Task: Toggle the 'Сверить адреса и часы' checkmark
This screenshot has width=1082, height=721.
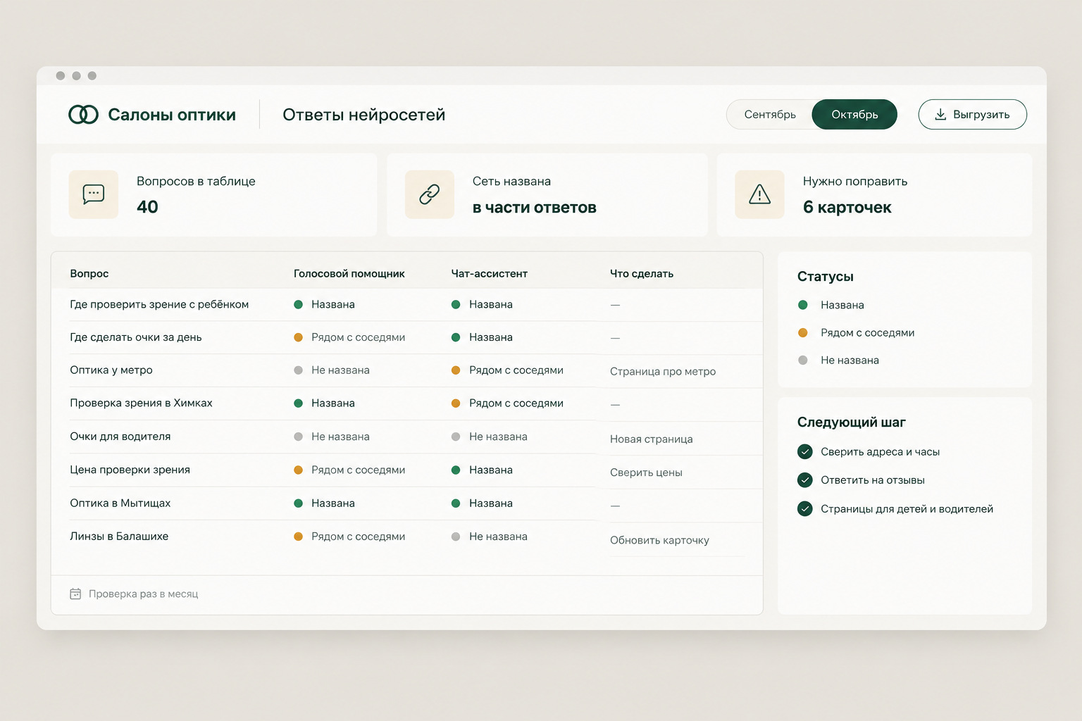Action: (x=805, y=452)
